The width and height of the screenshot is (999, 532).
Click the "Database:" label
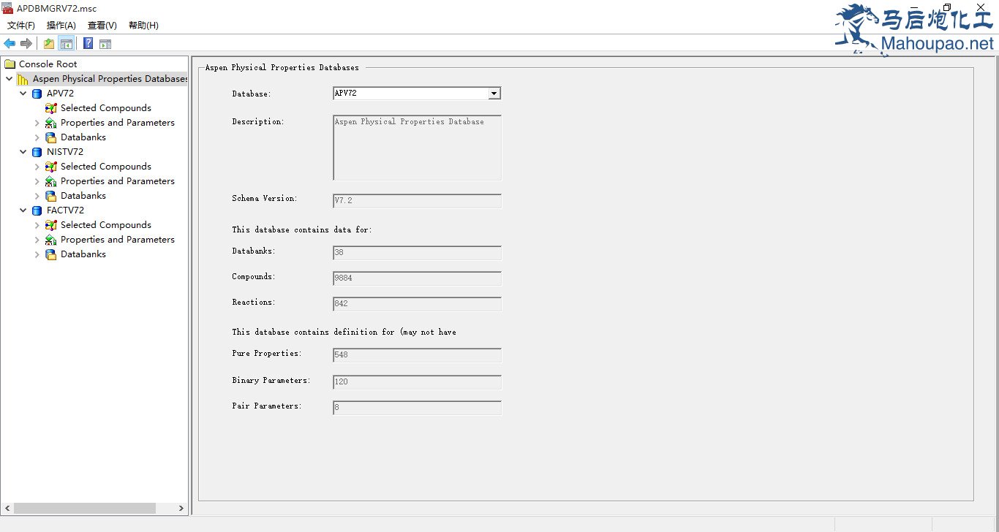point(252,94)
